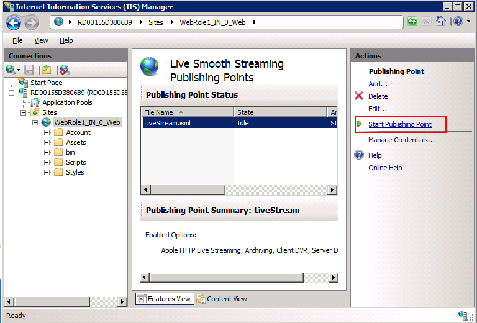This screenshot has height=323, width=477.
Task: Click the green Start play arrow icon
Action: (x=359, y=124)
